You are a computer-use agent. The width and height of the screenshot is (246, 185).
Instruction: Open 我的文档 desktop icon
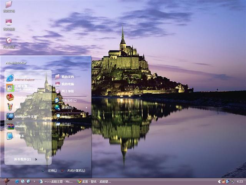pyautogui.click(x=9, y=7)
